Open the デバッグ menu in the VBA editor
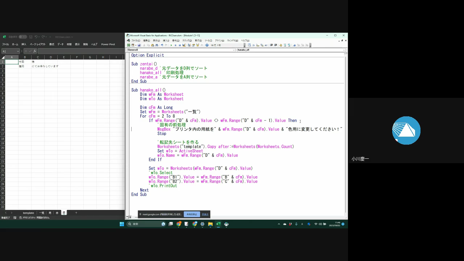This screenshot has height=261, width=464. tap(187, 41)
